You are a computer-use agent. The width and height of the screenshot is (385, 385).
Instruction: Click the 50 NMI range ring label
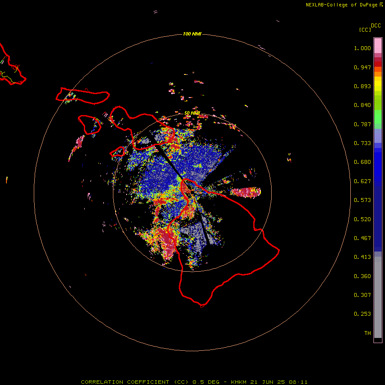(192, 113)
